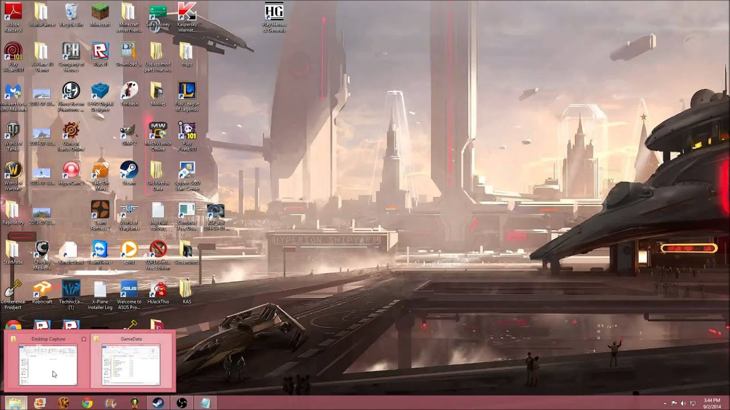Viewport: 730px width, 410px height.
Task: Select the TeamViewer 8 desktop shortcut
Action: (x=100, y=255)
